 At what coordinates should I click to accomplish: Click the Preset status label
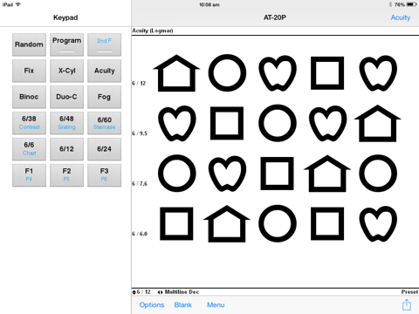point(409,292)
